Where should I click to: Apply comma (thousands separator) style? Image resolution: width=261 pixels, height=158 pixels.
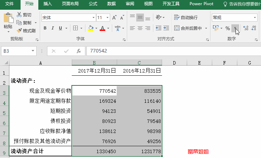[x=235, y=28]
